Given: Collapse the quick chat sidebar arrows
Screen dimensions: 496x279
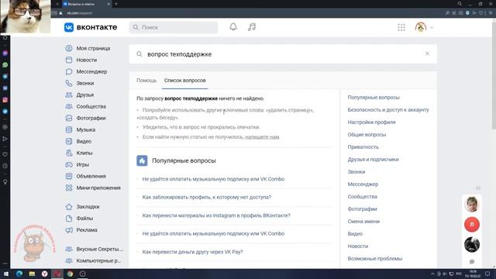Looking at the screenshot, I should click(478, 188).
